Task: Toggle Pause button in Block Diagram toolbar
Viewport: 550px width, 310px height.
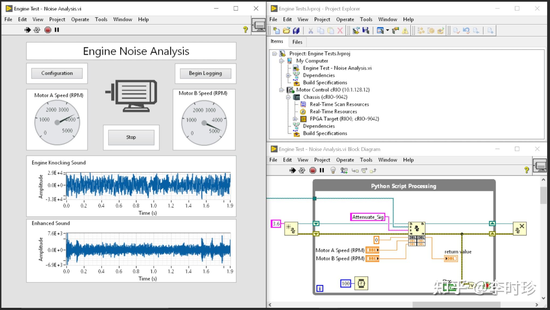Action: 322,170
